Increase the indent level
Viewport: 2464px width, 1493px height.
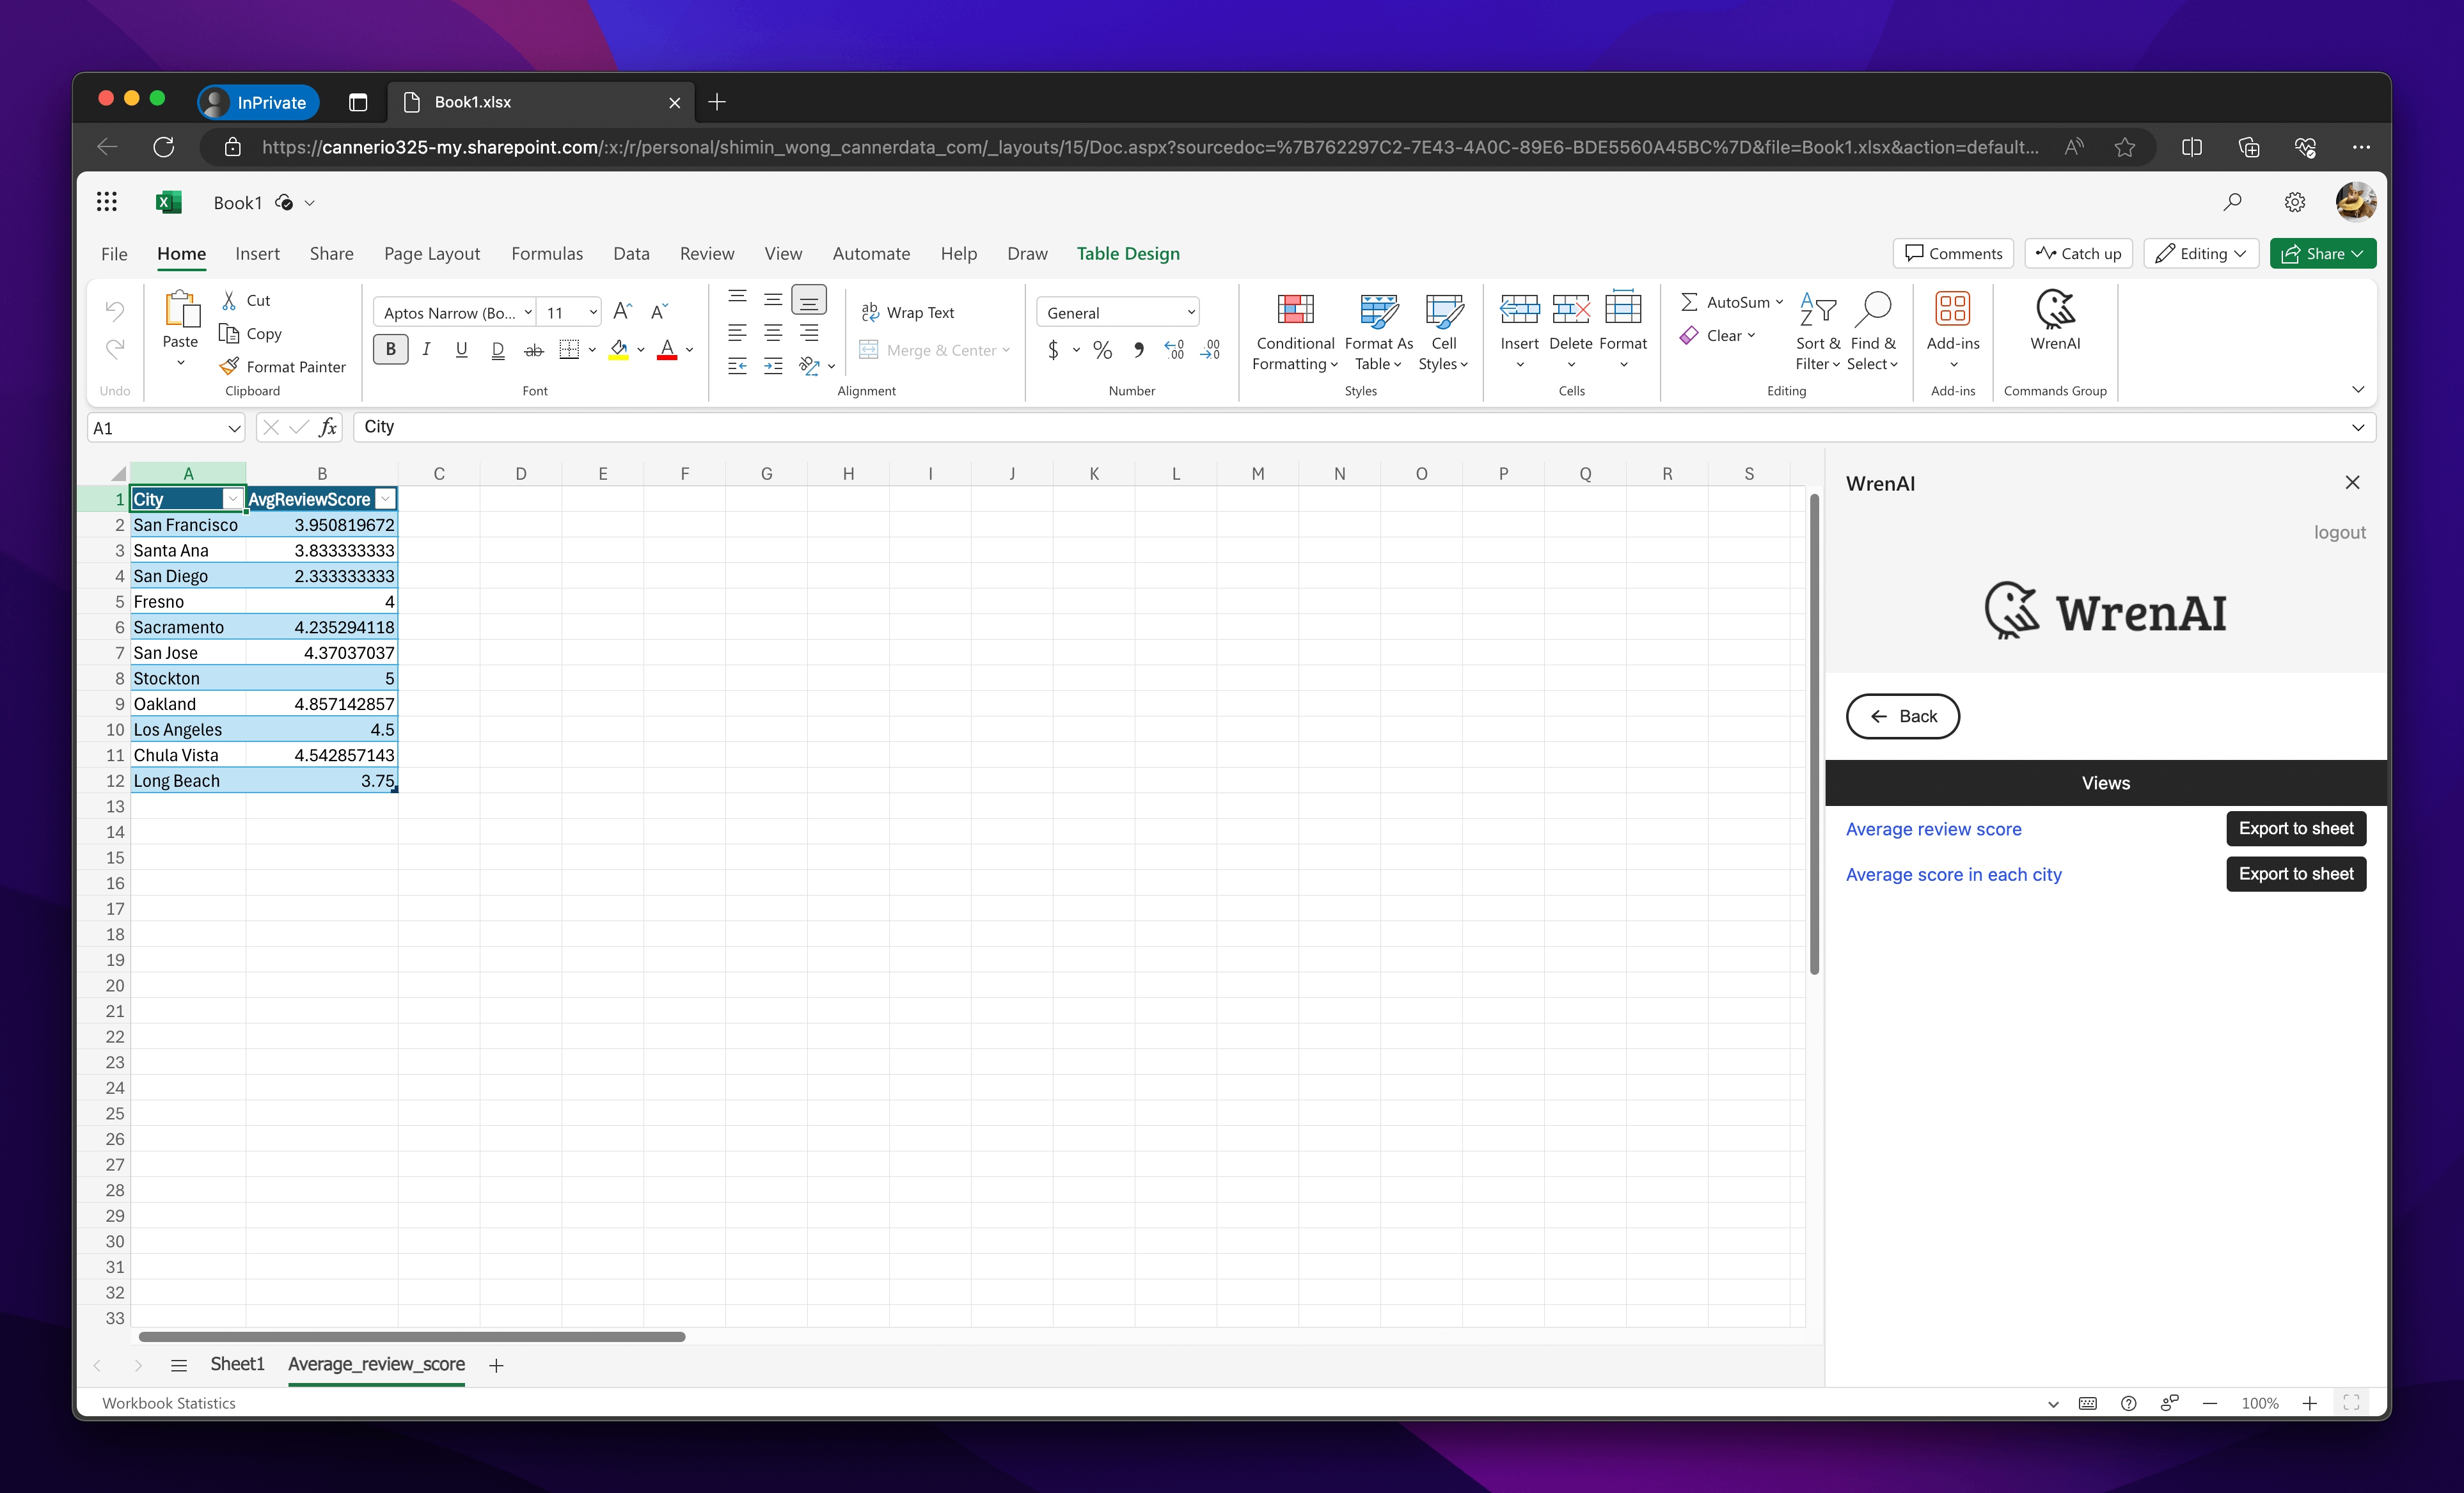coord(773,366)
